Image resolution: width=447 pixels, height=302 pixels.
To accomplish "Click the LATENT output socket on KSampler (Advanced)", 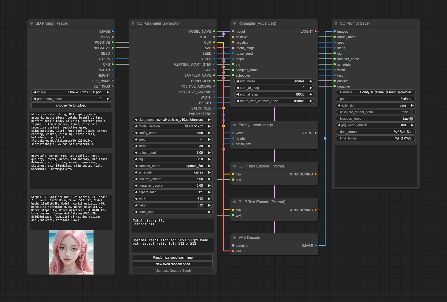I will (316, 32).
